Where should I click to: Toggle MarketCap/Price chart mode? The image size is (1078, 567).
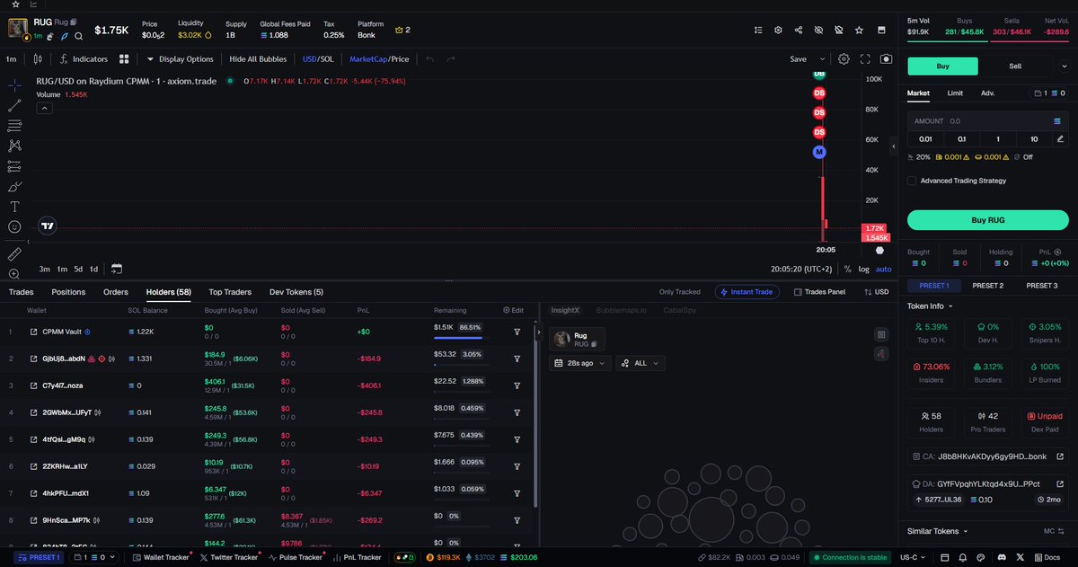379,59
